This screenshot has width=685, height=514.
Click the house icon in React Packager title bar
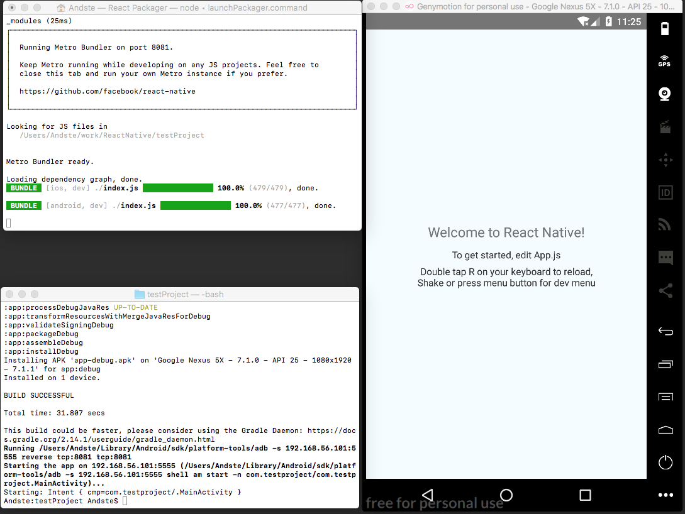pyautogui.click(x=61, y=8)
